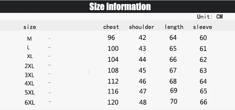Select the 5XL size row label
The width and height of the screenshot is (235, 110).
tap(30, 93)
